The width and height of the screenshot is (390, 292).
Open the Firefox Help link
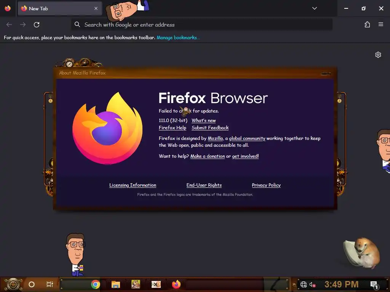tap(173, 128)
